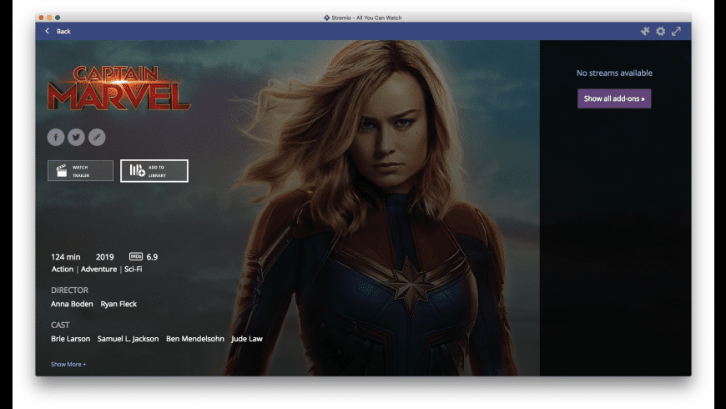
Task: Open cast member Brie Larson
Action: [x=70, y=339]
